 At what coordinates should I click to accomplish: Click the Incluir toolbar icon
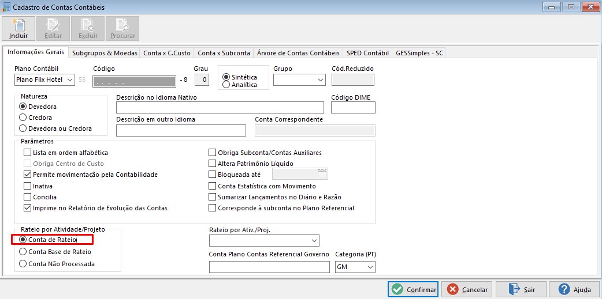(x=18, y=28)
